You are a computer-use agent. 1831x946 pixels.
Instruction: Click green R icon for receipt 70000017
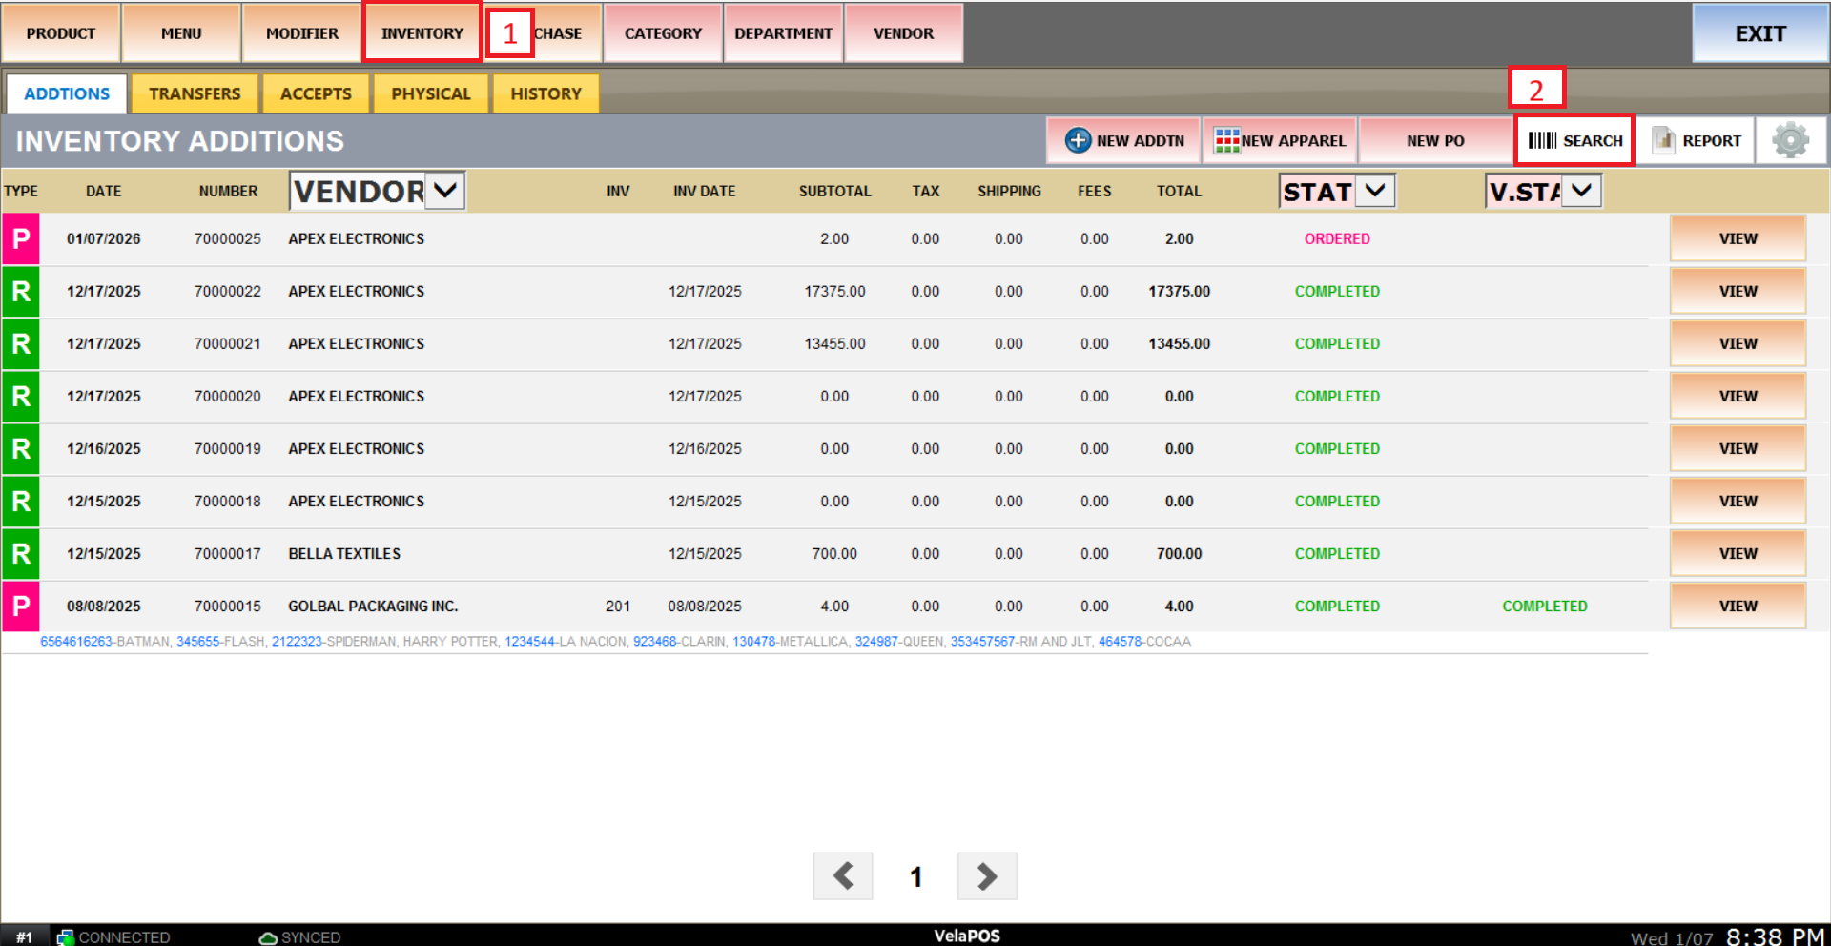(21, 553)
